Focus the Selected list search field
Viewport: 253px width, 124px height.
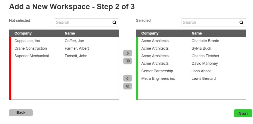point(210,23)
